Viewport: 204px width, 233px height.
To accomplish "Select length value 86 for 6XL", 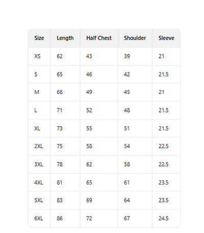I will 60,218.
